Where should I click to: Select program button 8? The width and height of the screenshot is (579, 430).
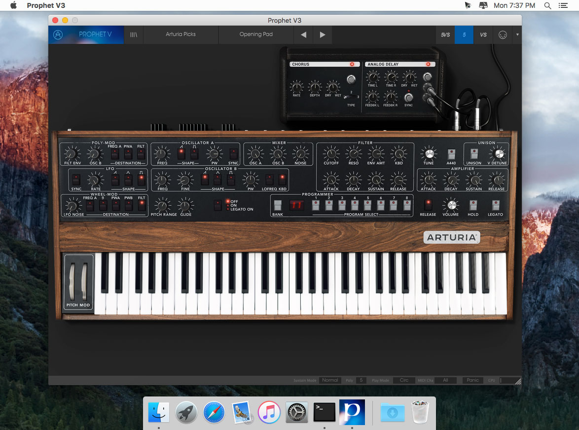pos(407,205)
